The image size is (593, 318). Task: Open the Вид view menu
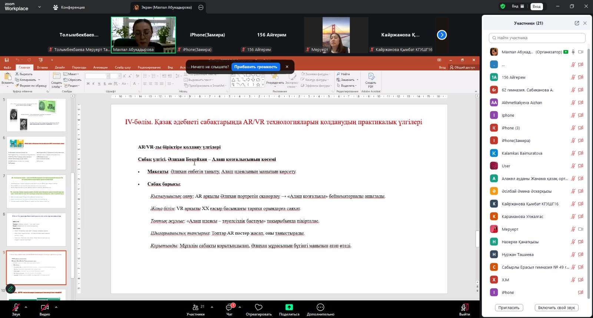518,6
